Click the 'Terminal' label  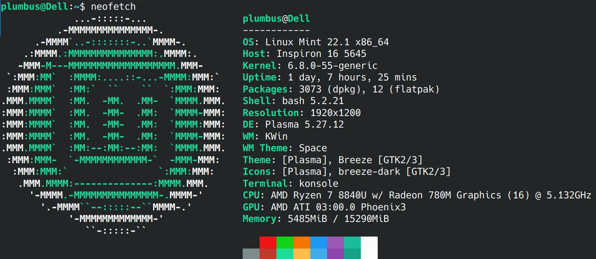coord(265,183)
